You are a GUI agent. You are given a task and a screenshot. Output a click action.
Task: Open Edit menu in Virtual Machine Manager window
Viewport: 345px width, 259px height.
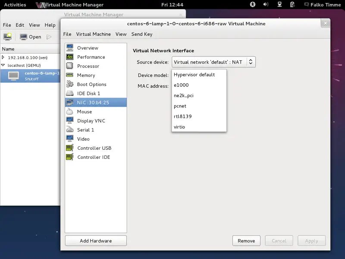tap(20, 25)
